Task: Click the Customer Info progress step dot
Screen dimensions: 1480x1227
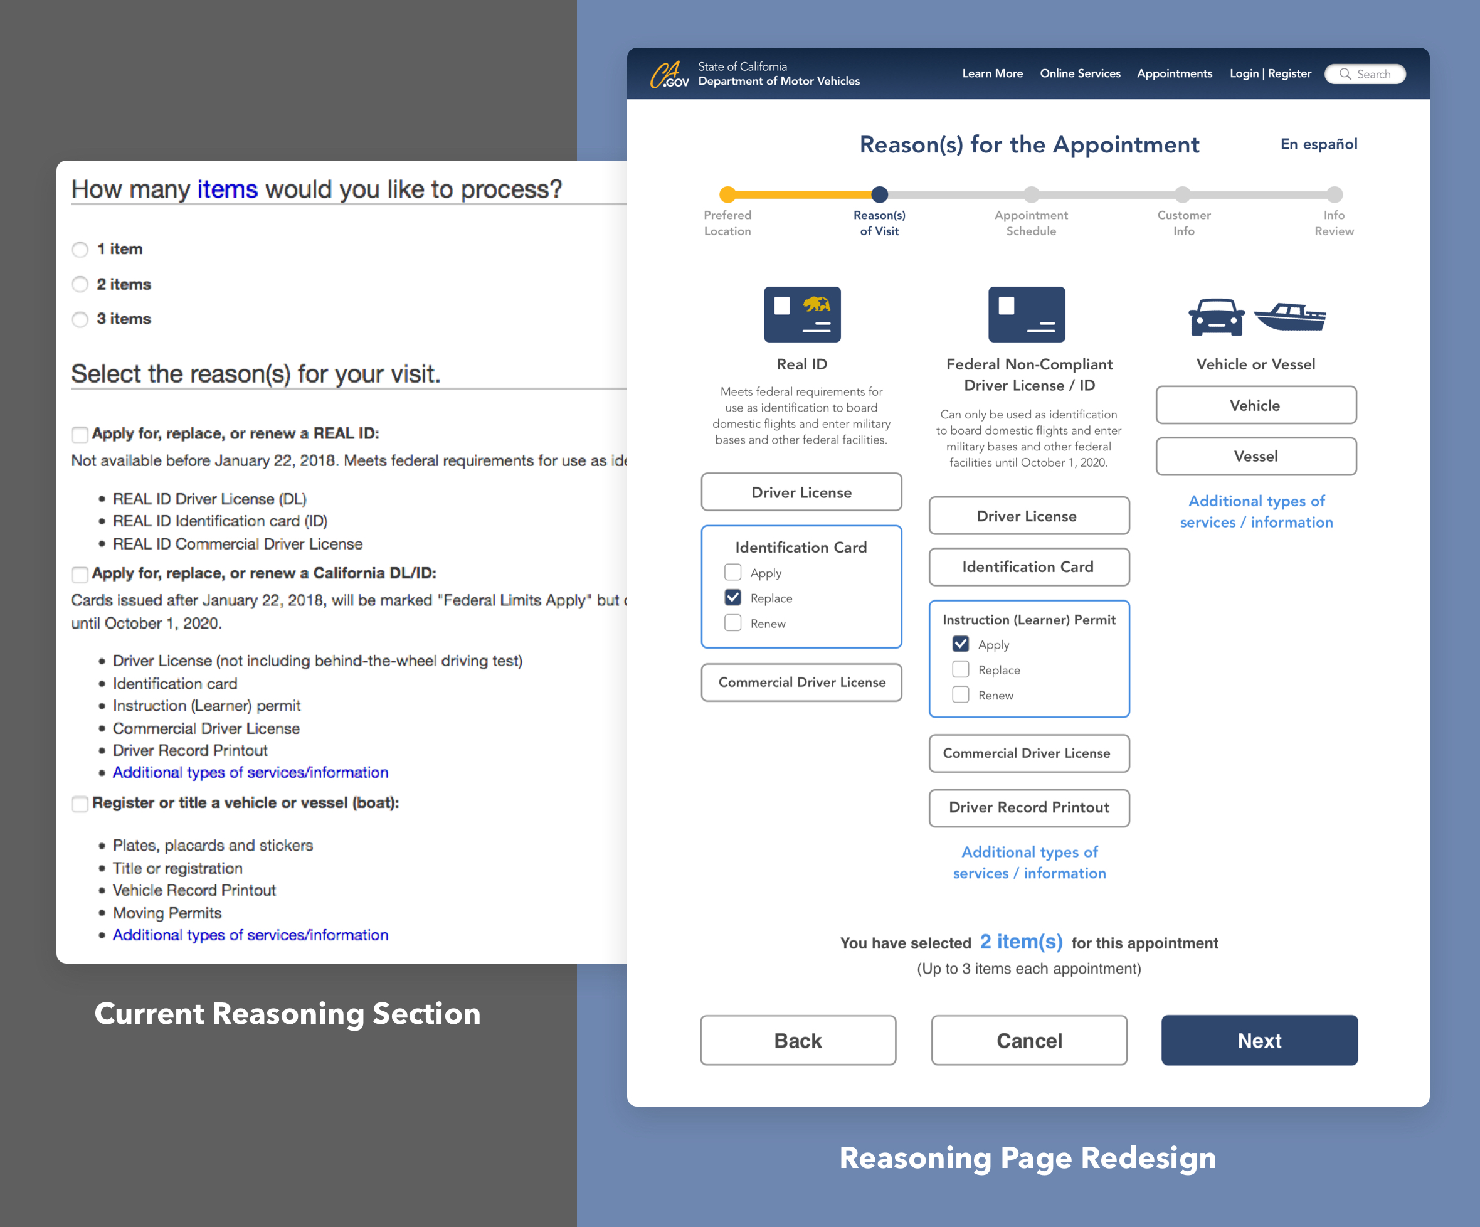Action: tap(1183, 194)
